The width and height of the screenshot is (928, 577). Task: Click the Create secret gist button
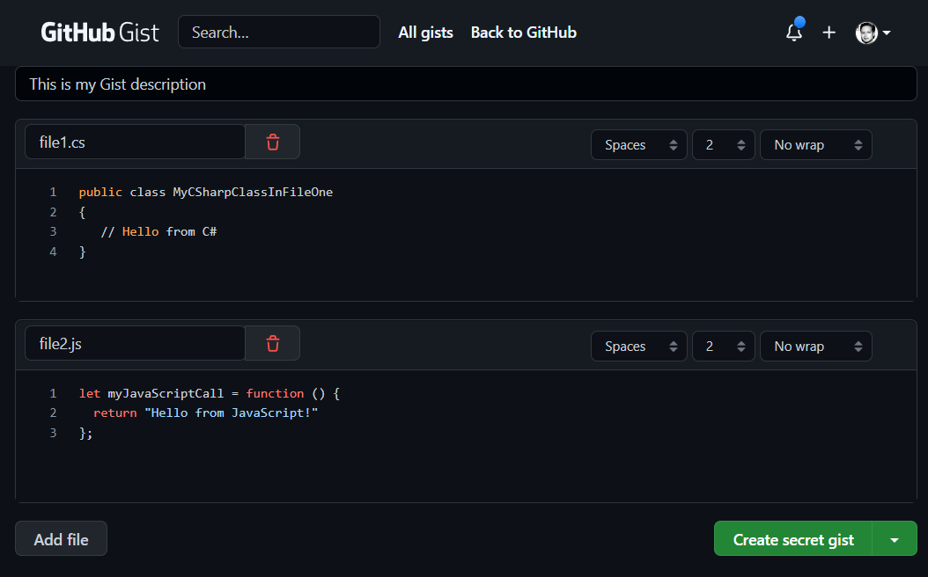coord(792,538)
